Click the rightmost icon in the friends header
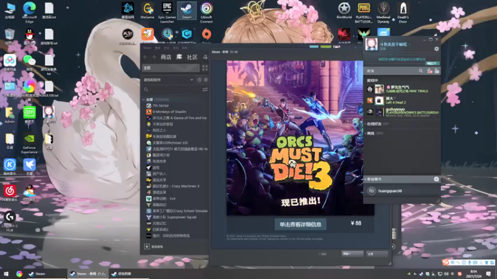 tap(437, 71)
